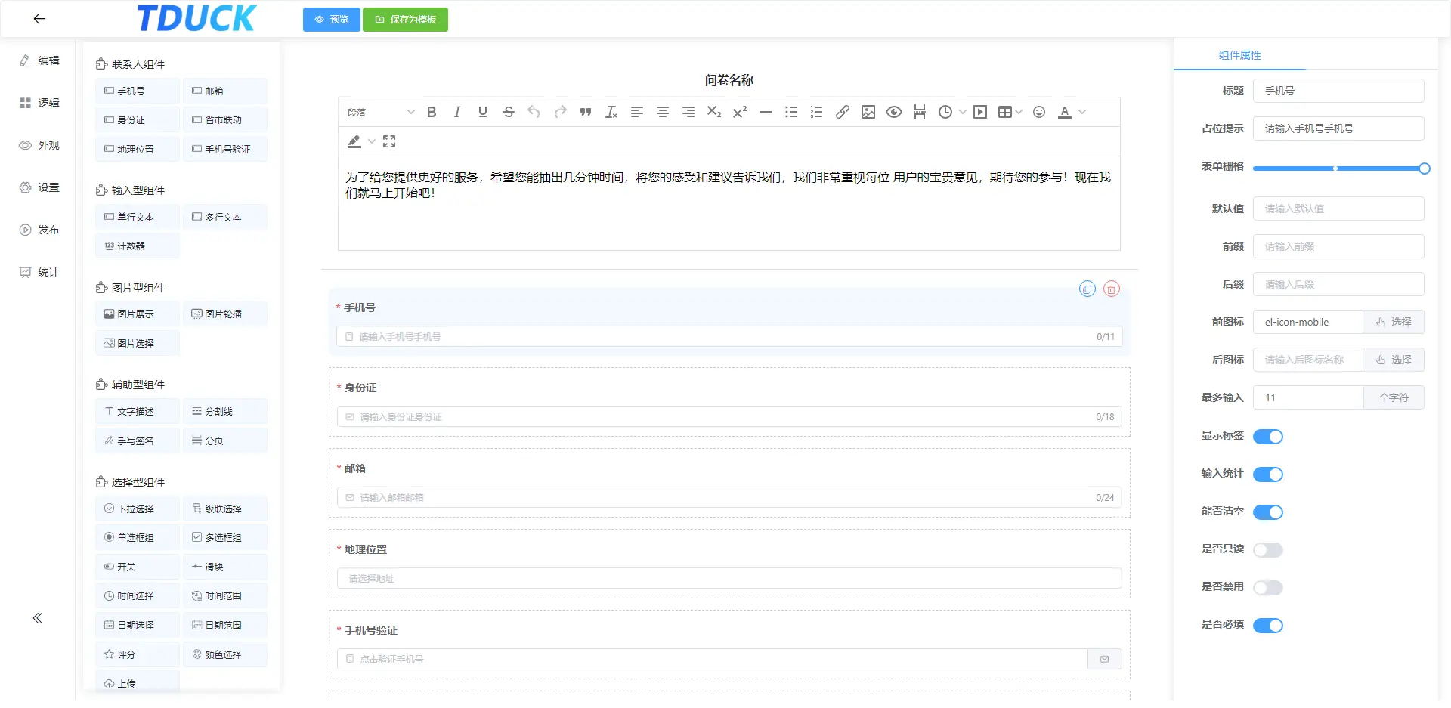
Task: Open the 外观 appearance section
Action: pos(39,145)
